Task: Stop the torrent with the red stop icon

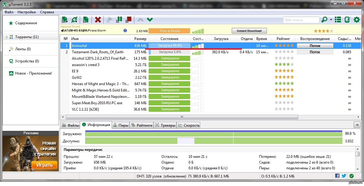Action: tap(129, 20)
